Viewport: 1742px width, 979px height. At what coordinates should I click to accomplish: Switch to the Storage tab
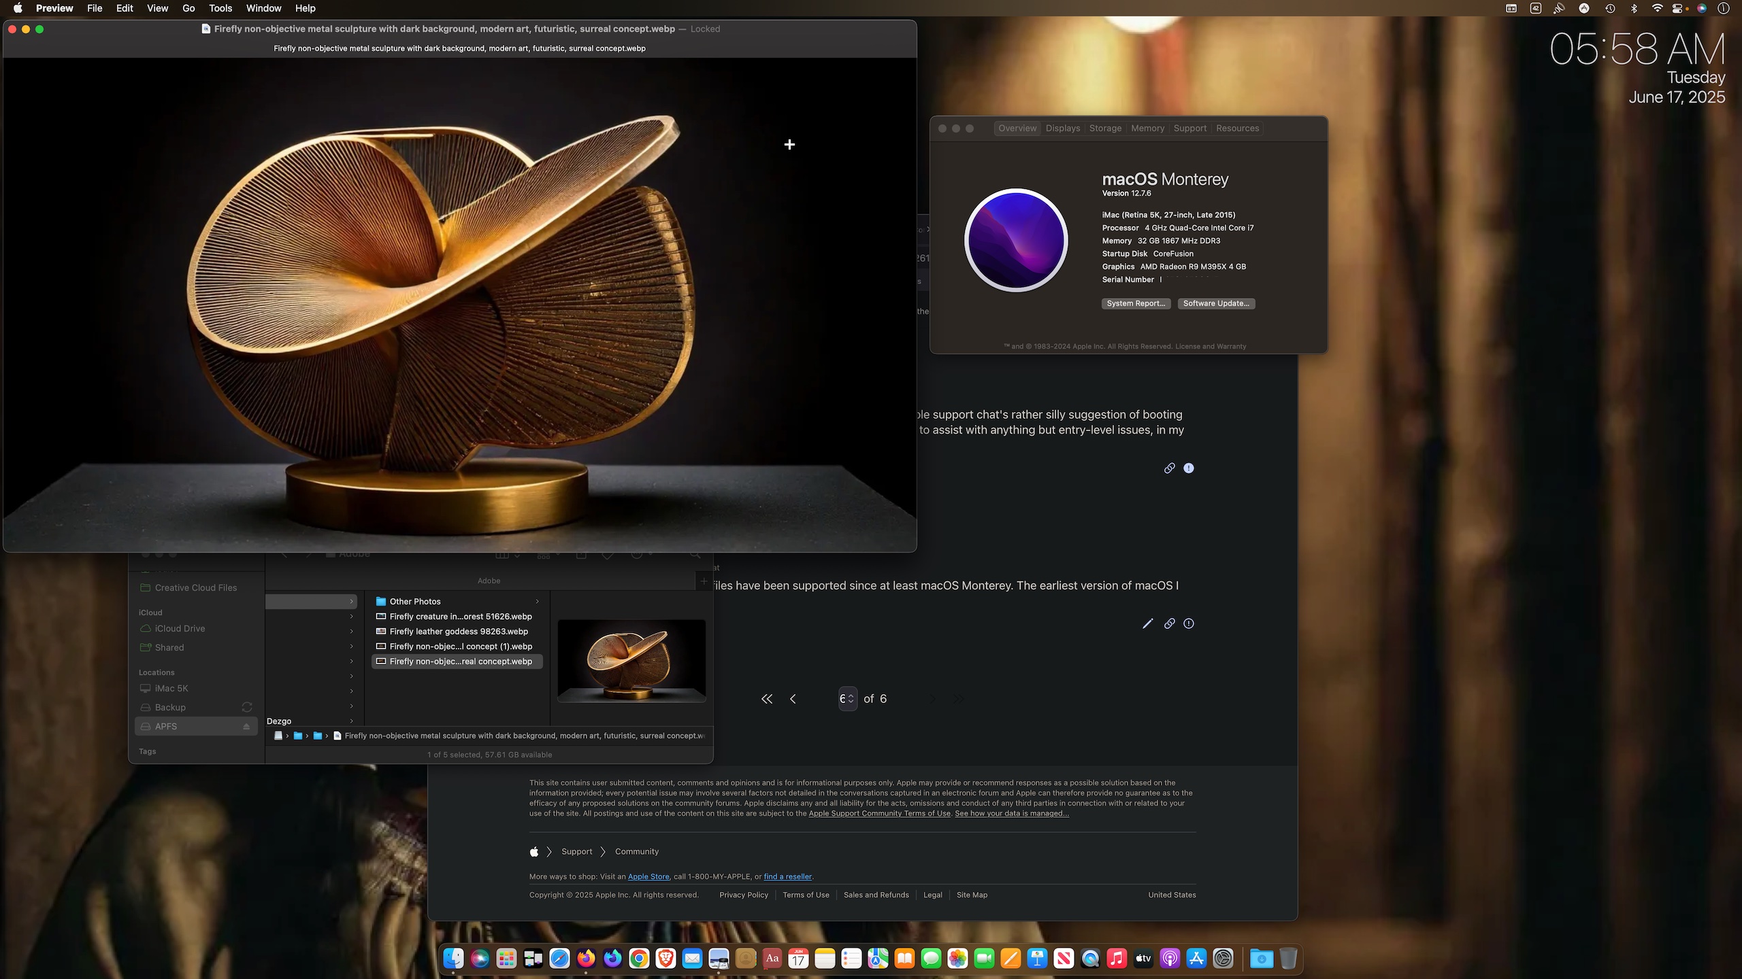pos(1104,128)
